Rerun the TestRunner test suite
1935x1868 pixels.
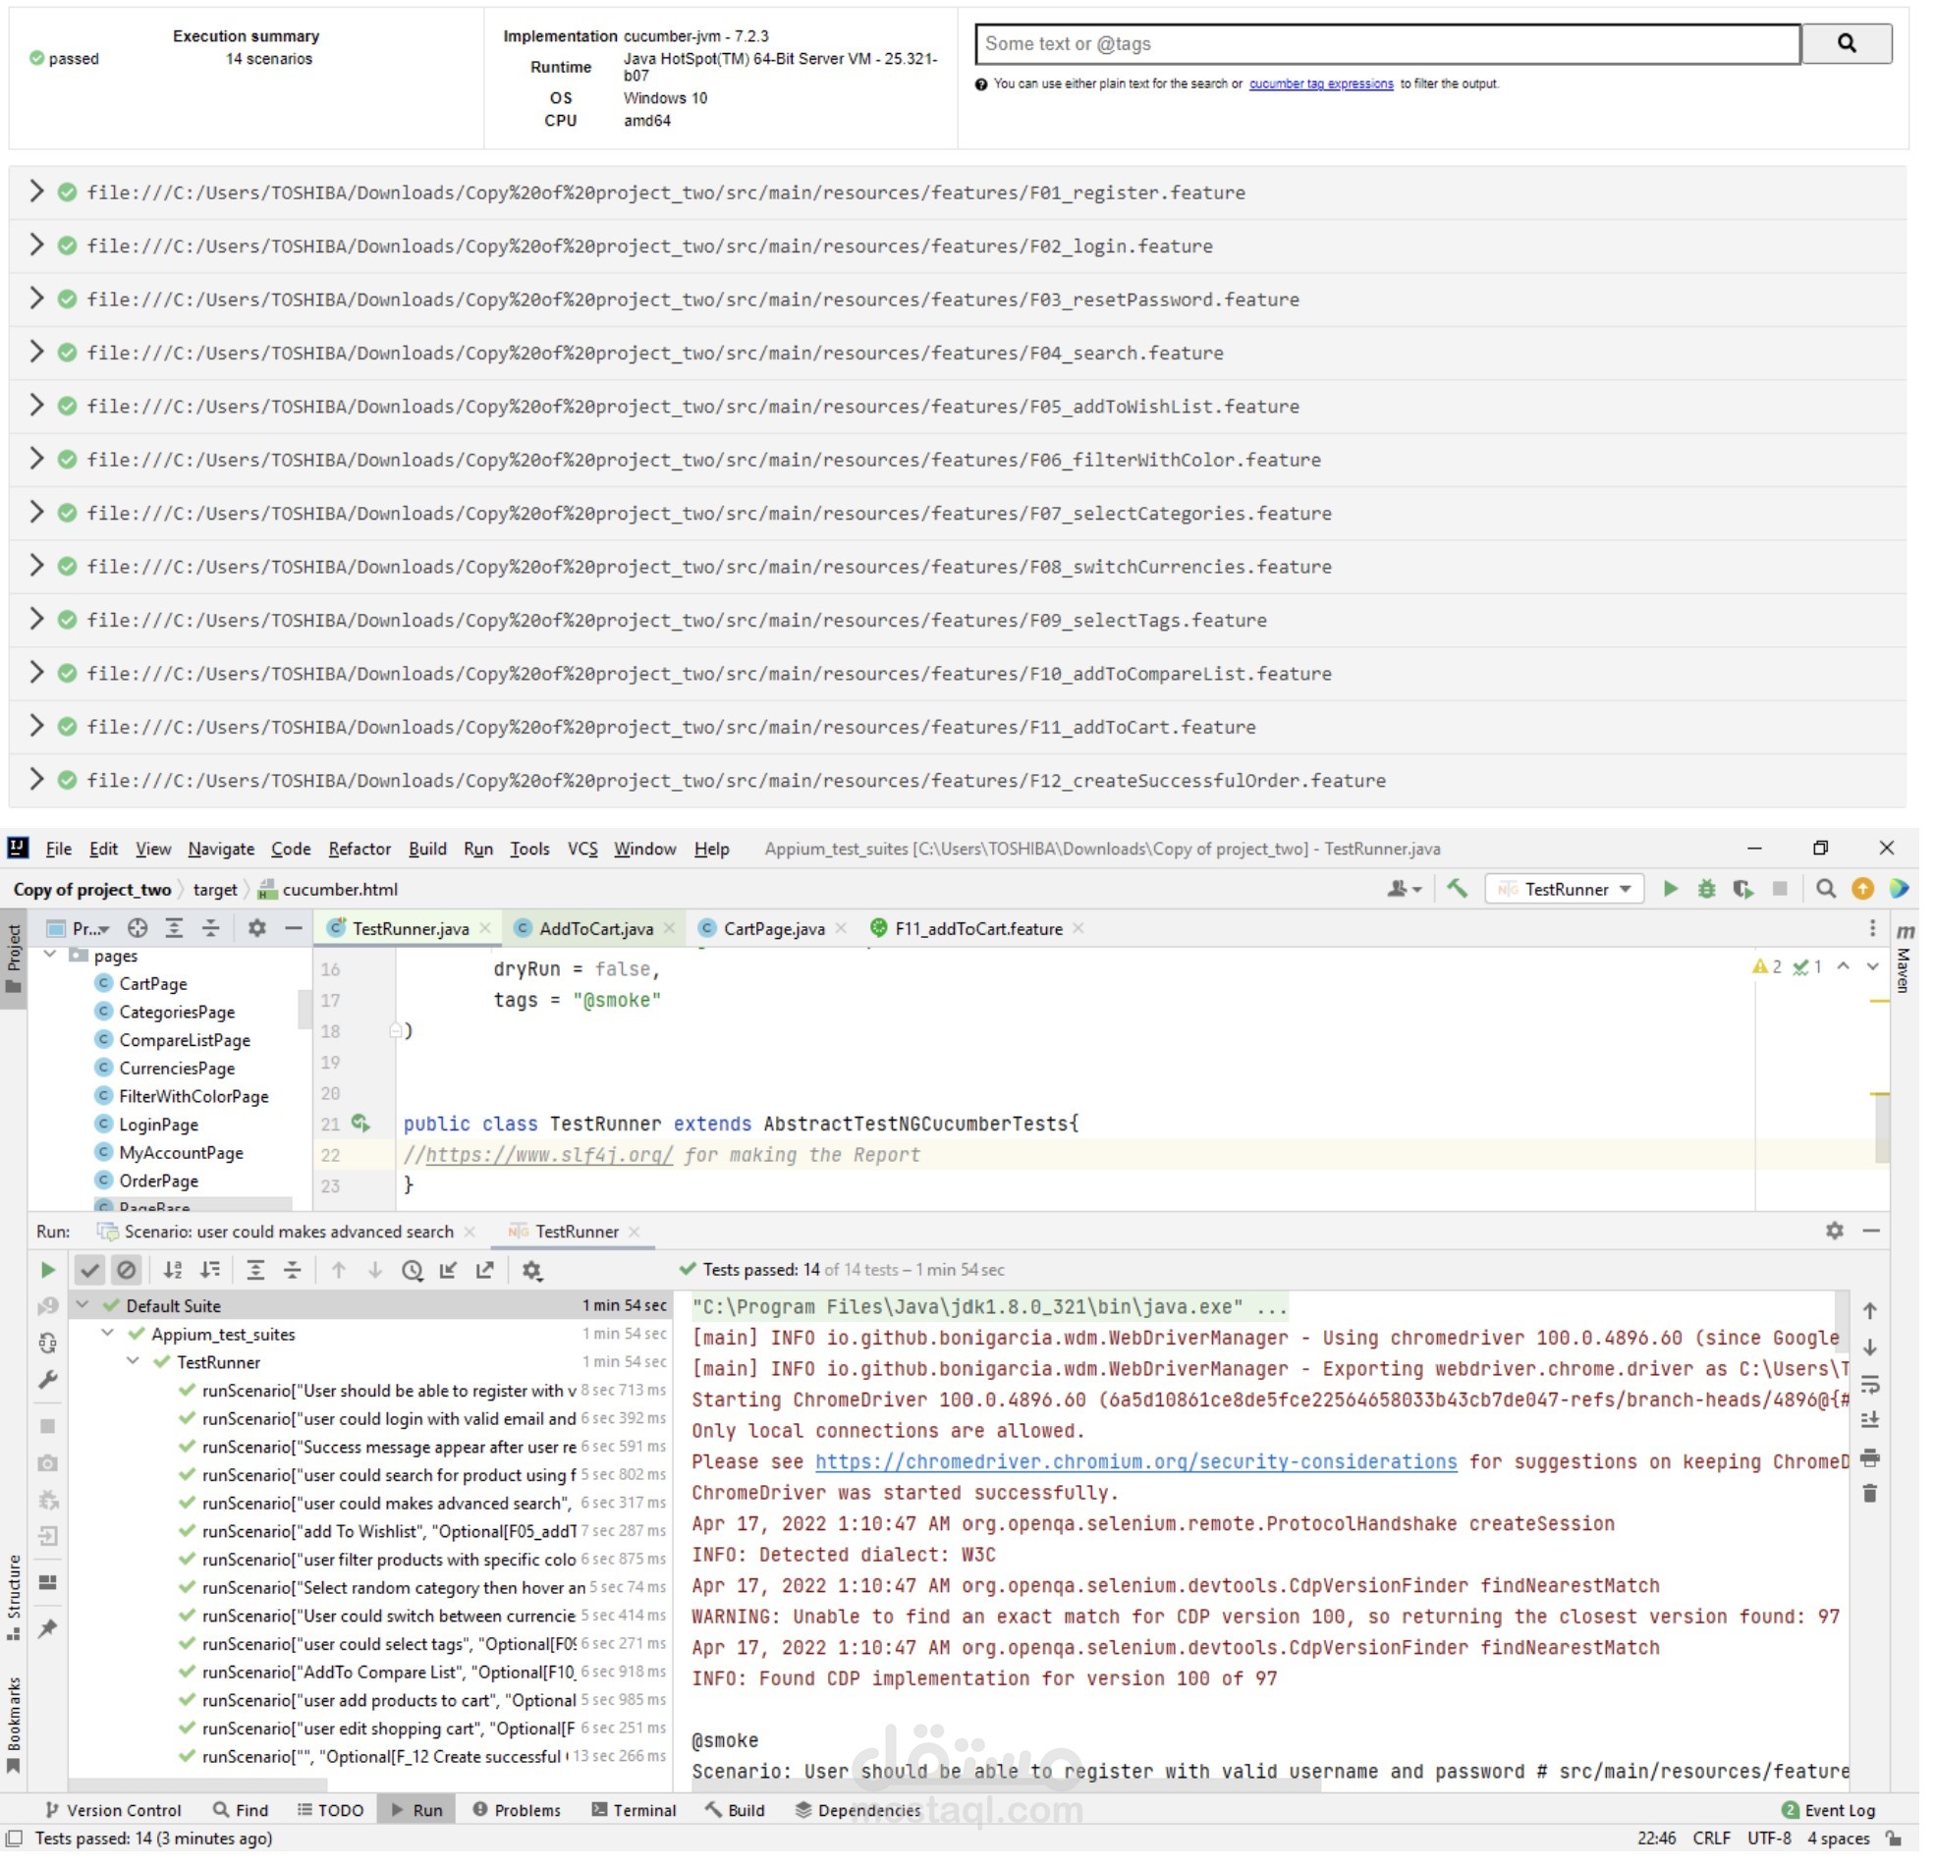click(x=47, y=1271)
